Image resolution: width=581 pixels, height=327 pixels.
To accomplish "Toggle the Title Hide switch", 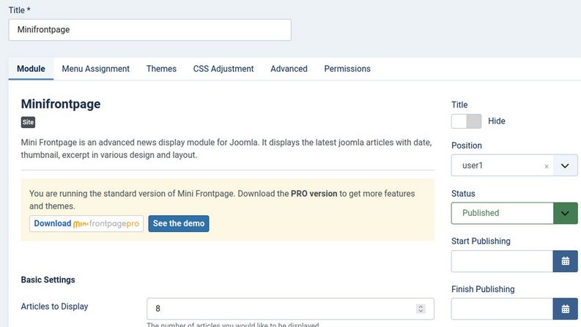I will click(466, 121).
